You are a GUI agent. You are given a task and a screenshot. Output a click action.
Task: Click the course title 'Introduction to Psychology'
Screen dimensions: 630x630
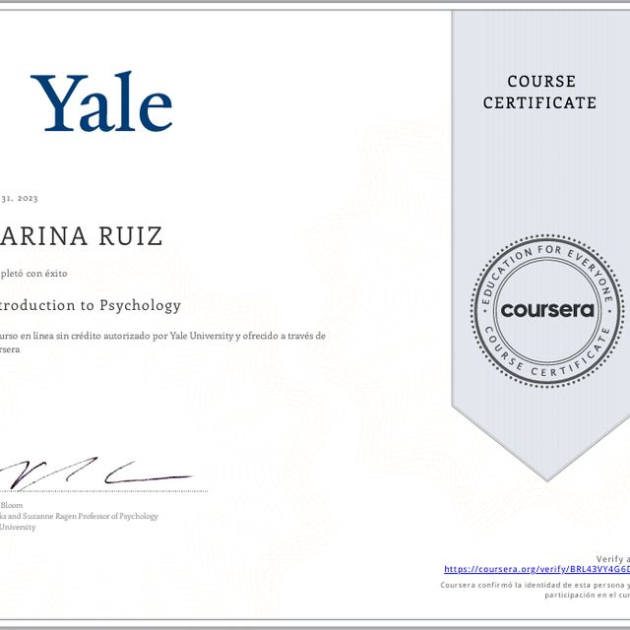click(91, 305)
